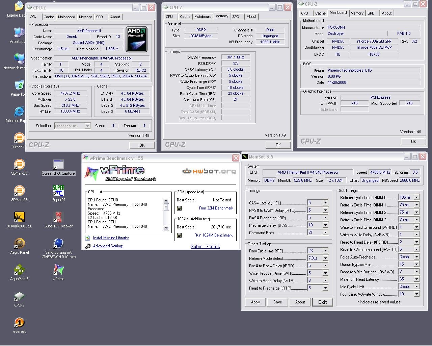Open the Internet Explorer desktop icon
Image resolution: width=432 pixels, height=346 pixels.
pyautogui.click(x=19, y=112)
